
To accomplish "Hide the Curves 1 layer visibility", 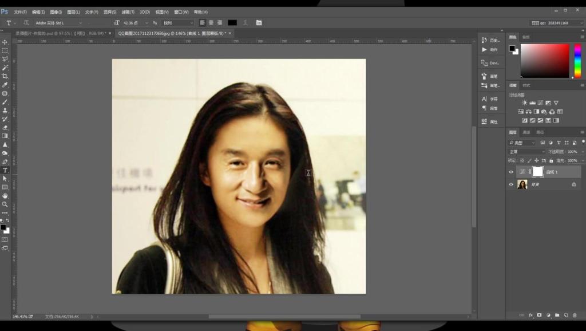I will [511, 172].
